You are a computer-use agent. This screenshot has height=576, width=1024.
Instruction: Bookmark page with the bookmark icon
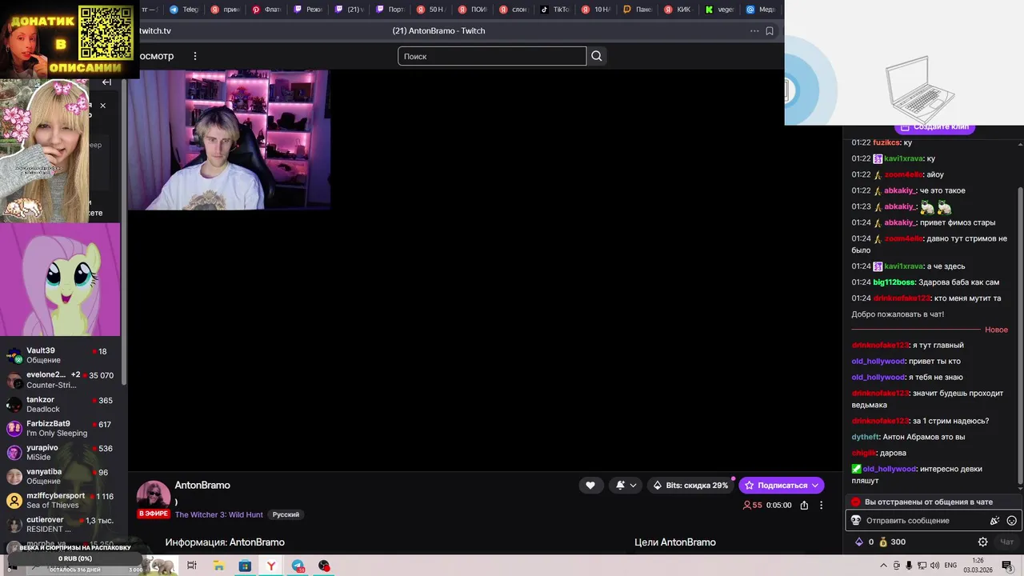point(770,31)
